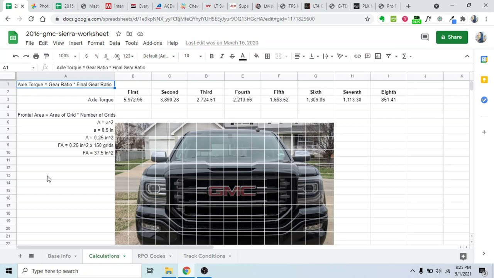Decrease decimal places
This screenshot has width=494, height=278.
pos(106,56)
